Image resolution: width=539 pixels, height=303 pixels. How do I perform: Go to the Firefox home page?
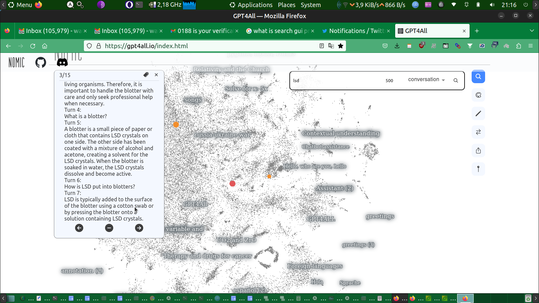[x=45, y=46]
